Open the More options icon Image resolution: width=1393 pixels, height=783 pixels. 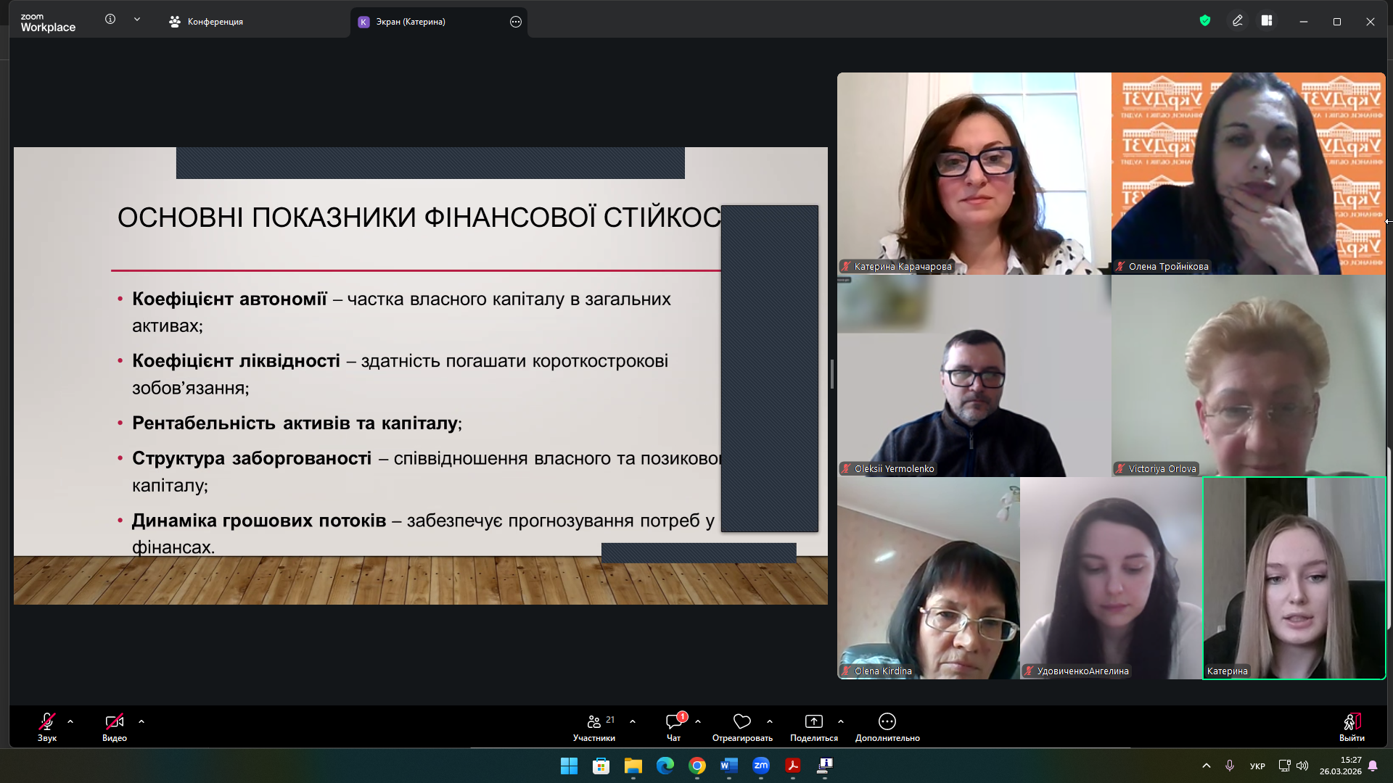887,721
